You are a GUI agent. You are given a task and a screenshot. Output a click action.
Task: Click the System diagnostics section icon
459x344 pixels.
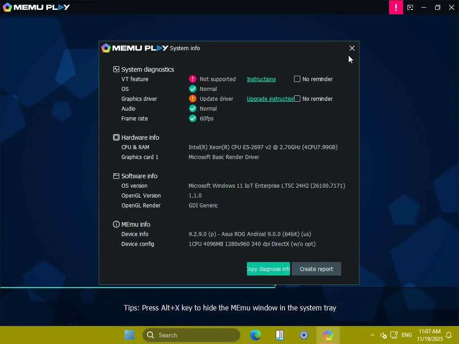[x=116, y=69]
